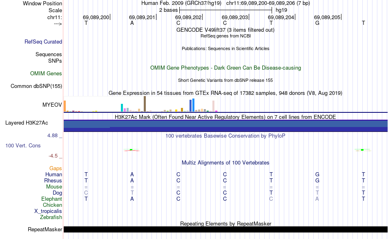The height and width of the screenshot is (239, 388).
Task: Select the RepeatMasker track label
Action: (45, 229)
